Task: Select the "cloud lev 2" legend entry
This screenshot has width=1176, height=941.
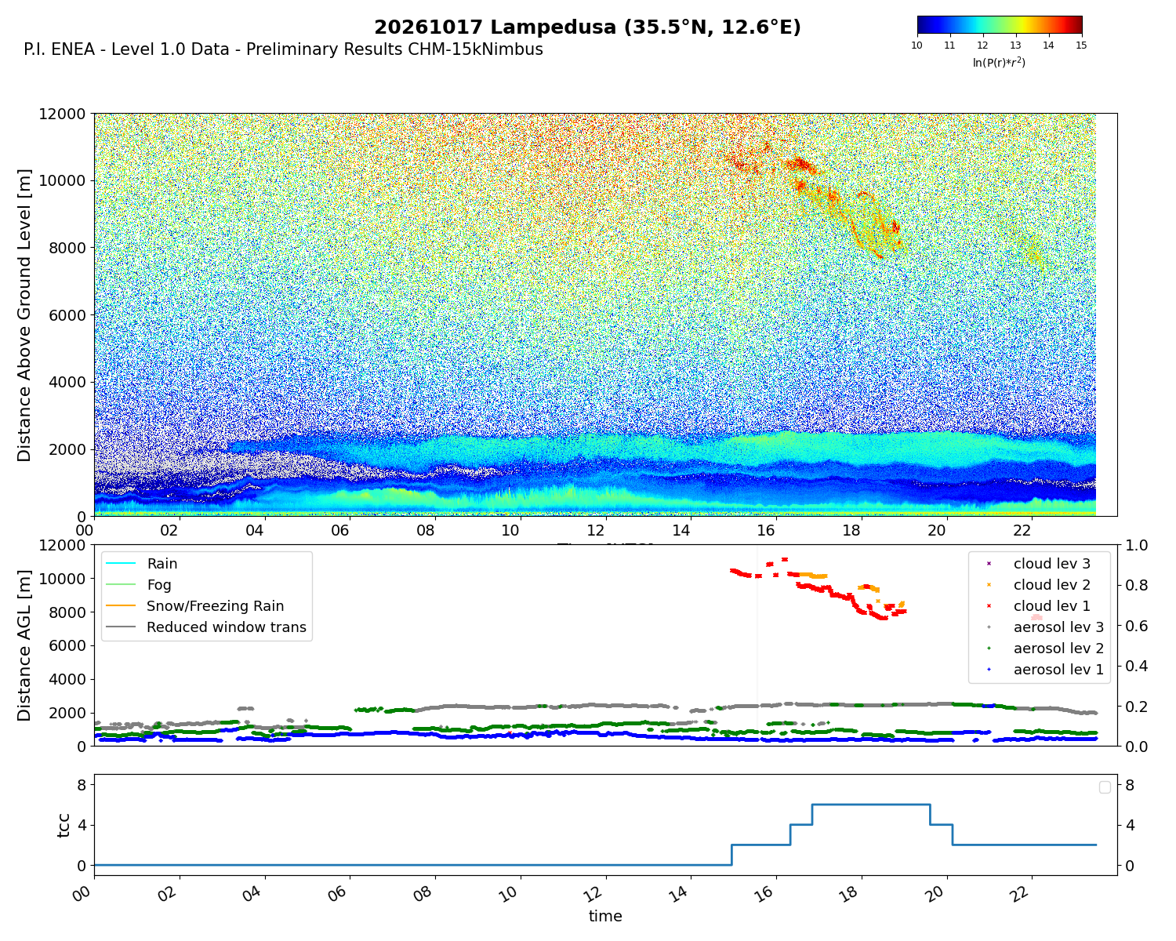Action: click(1039, 585)
